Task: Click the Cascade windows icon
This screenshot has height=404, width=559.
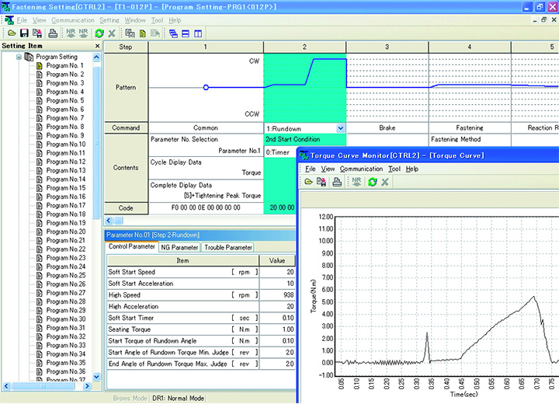Action: [172, 33]
